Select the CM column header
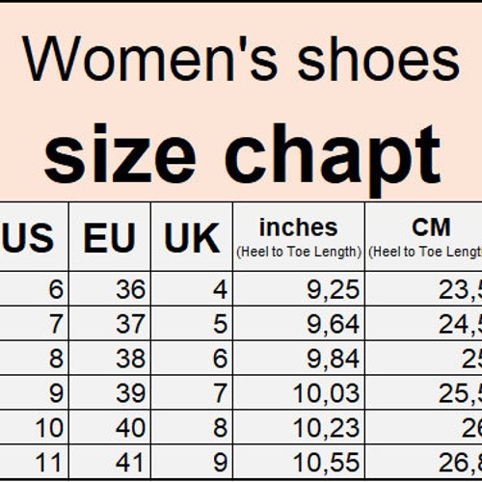This screenshot has height=482, width=482. coord(424,237)
